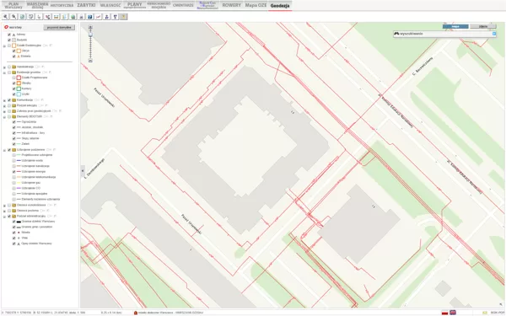Switch to the ZABYTKI tab
This screenshot has height=316, width=506.
(x=86, y=5)
